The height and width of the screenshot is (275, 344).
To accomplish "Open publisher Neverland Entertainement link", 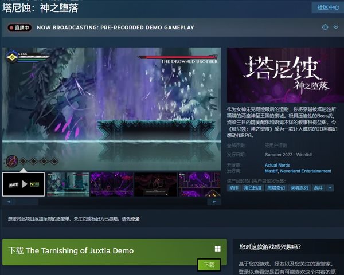I will [306, 171].
